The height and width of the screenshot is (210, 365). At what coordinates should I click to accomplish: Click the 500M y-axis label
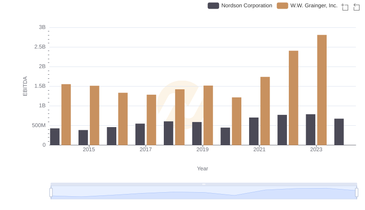pos(39,125)
